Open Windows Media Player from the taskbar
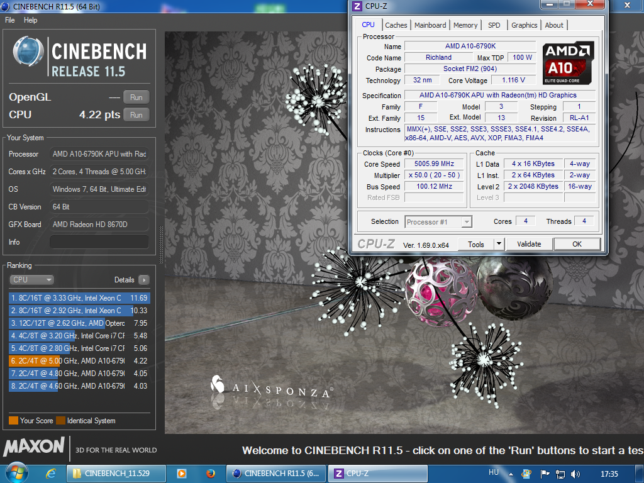Viewport: 644px width, 483px height. tap(181, 474)
